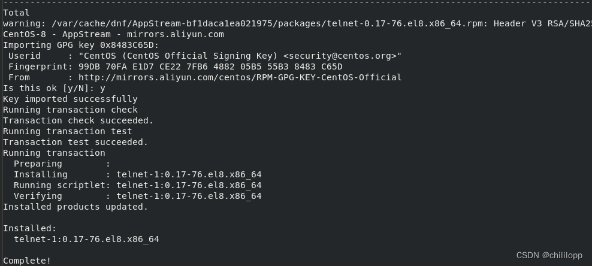Click the 'Complete!' message
This screenshot has width=592, height=266.
(27, 261)
